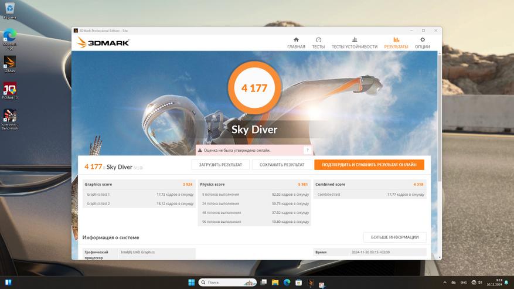The height and width of the screenshot is (289, 514).
Task: Click the 3DMark logo in the header
Action: click(x=103, y=43)
